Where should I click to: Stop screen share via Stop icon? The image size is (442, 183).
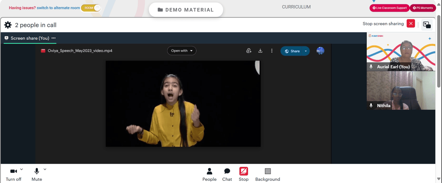244,175
